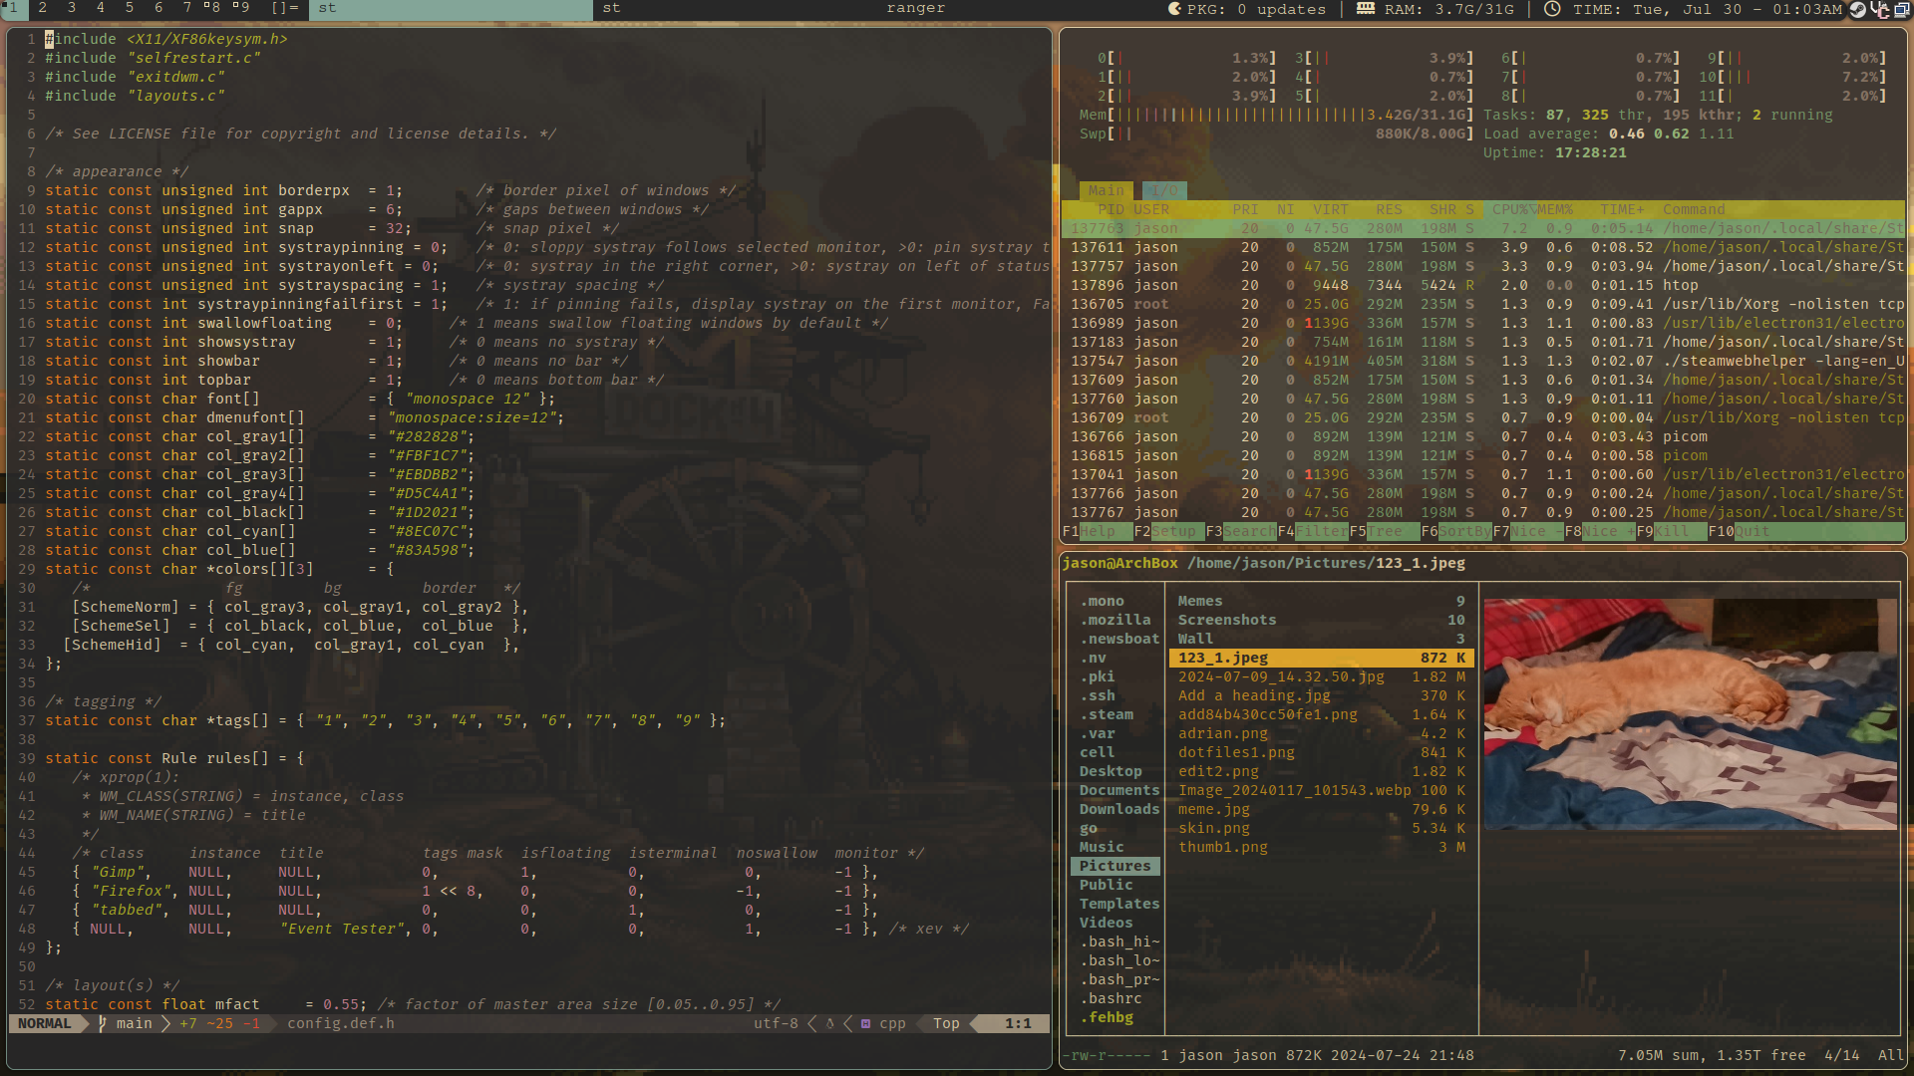Click the pink clipboard manager tray icon
The height and width of the screenshot is (1076, 1914).
click(1883, 11)
